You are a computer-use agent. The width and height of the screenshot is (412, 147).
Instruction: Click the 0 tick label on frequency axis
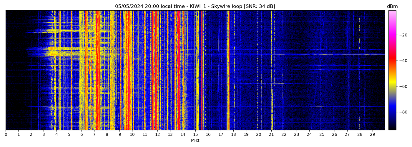click(x=6, y=135)
